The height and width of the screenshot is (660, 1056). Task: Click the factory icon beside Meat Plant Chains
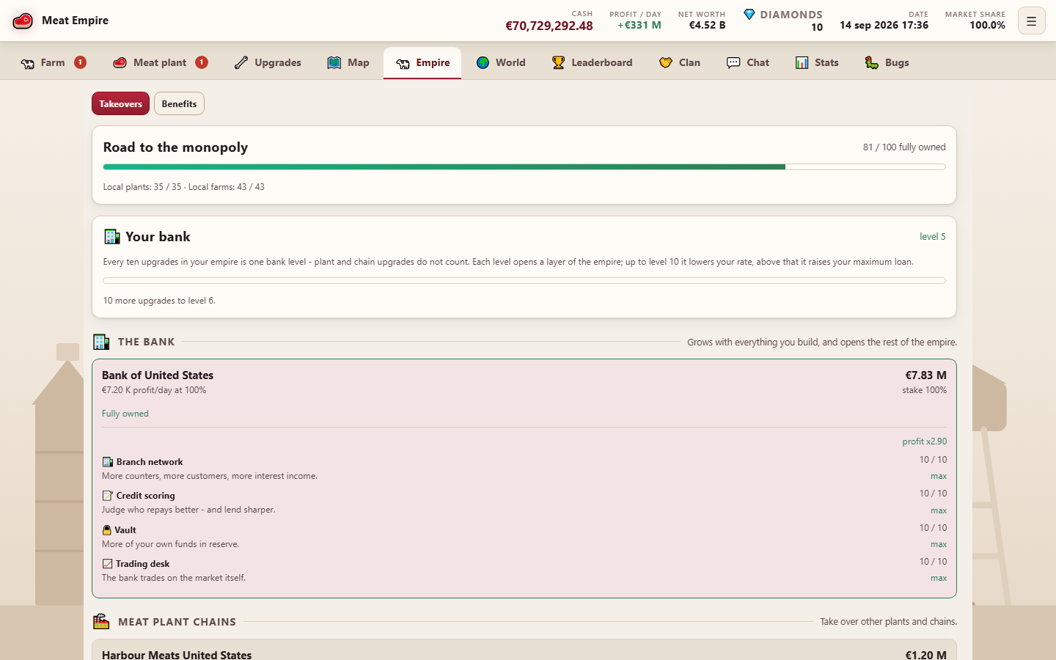[x=101, y=621]
